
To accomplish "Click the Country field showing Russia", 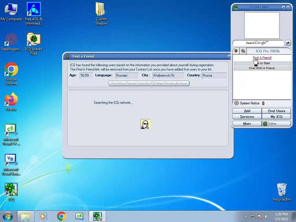I will [x=214, y=75].
